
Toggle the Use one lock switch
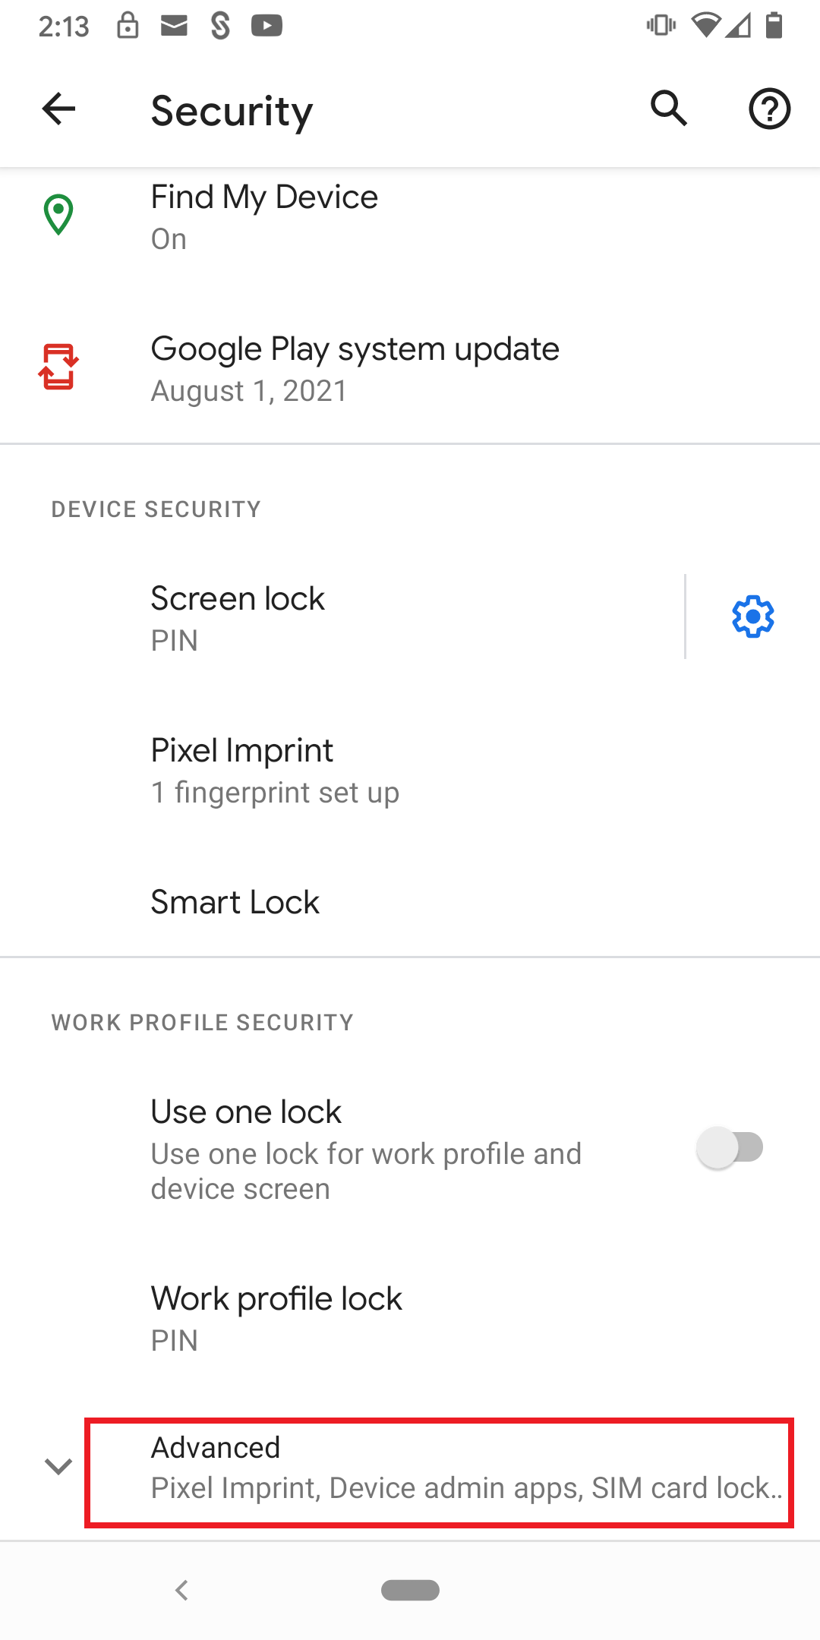pyautogui.click(x=730, y=1147)
